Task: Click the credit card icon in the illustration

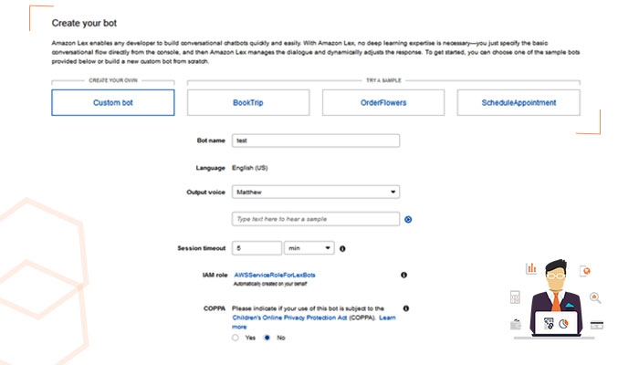Action: pyautogui.click(x=598, y=325)
